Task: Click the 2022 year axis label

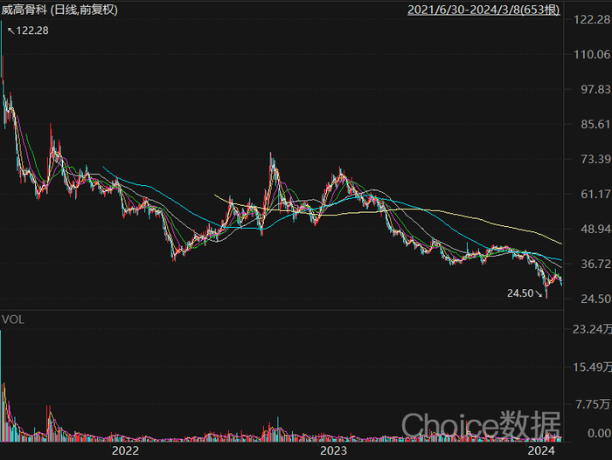Action: [125, 450]
